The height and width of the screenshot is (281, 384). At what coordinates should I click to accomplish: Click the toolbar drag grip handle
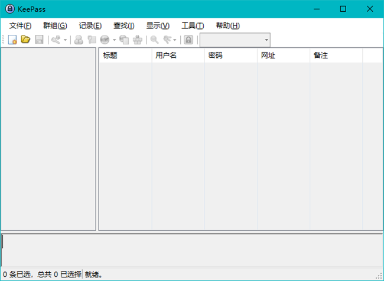(3, 40)
